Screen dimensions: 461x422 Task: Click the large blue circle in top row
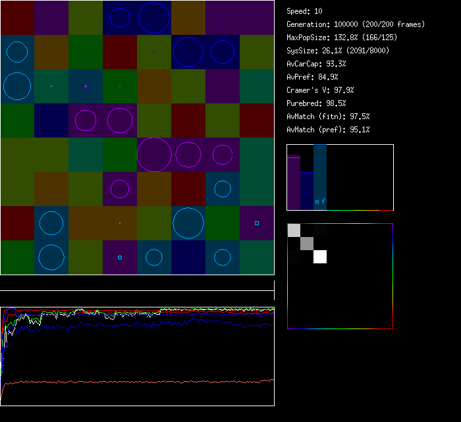(154, 18)
